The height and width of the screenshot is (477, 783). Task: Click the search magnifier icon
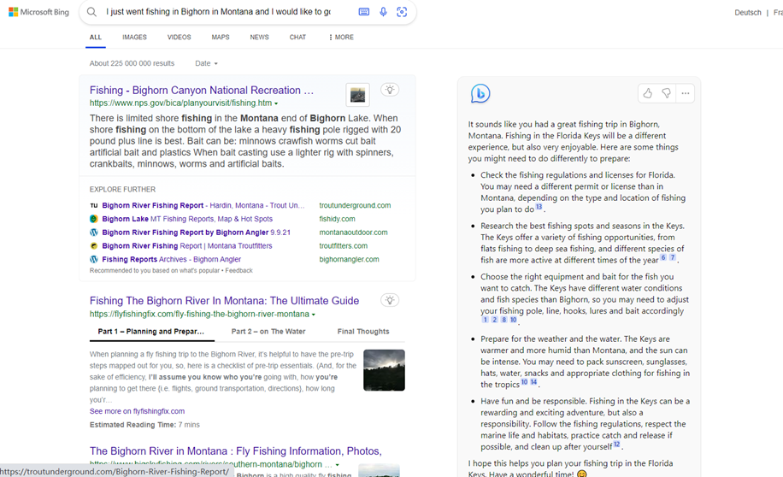click(x=91, y=12)
